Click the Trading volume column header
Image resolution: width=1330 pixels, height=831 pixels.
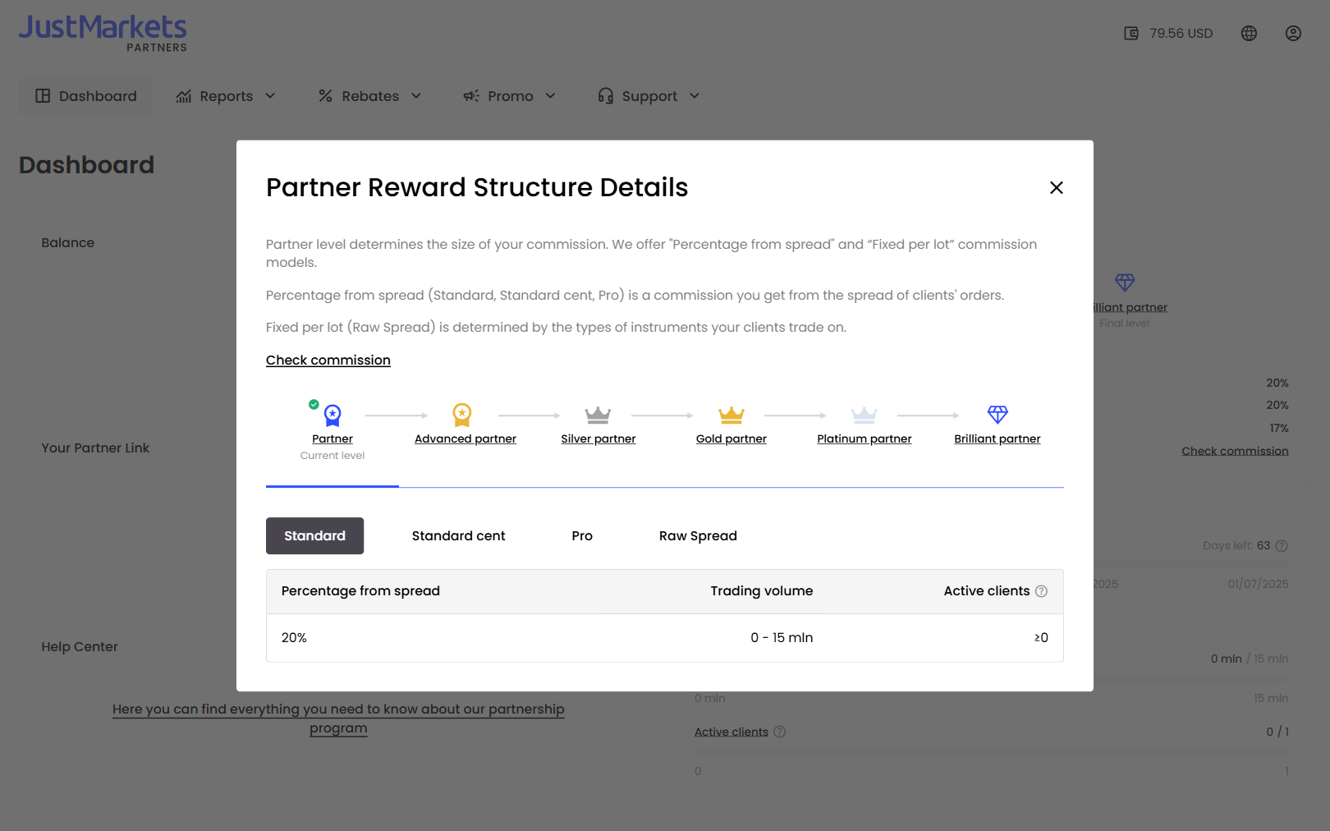pos(762,590)
